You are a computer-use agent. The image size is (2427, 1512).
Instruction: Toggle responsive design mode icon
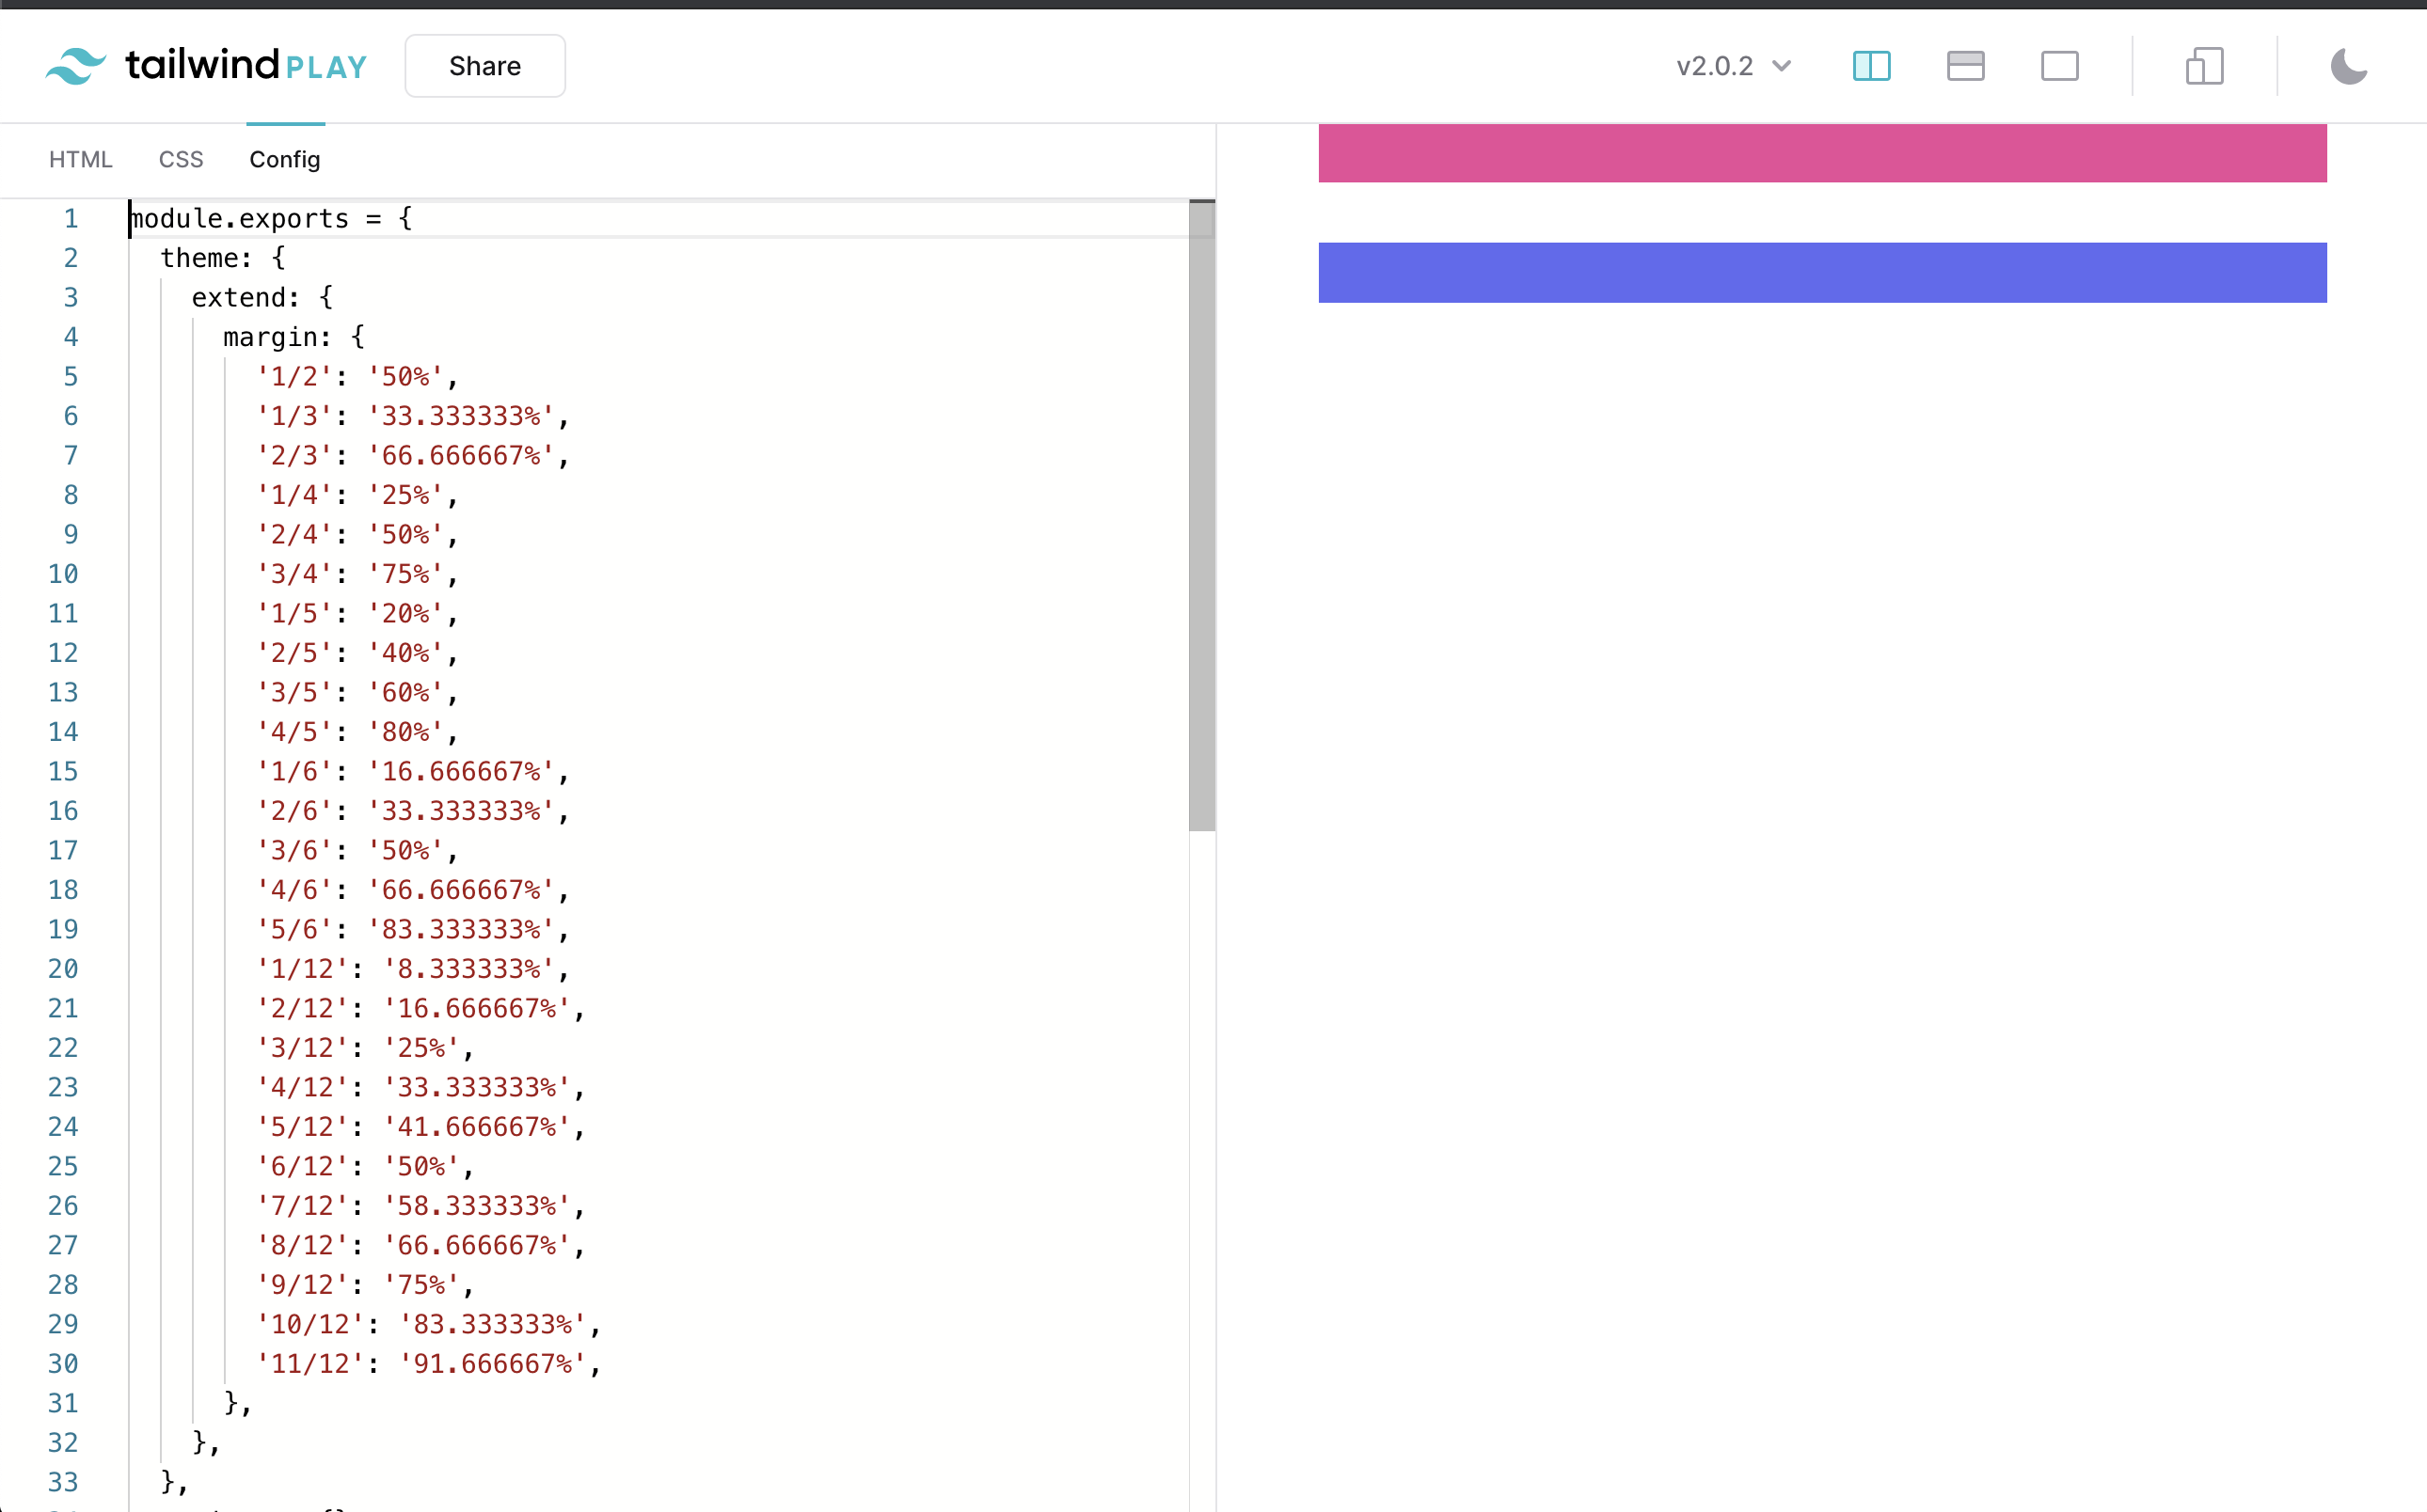tap(2204, 66)
